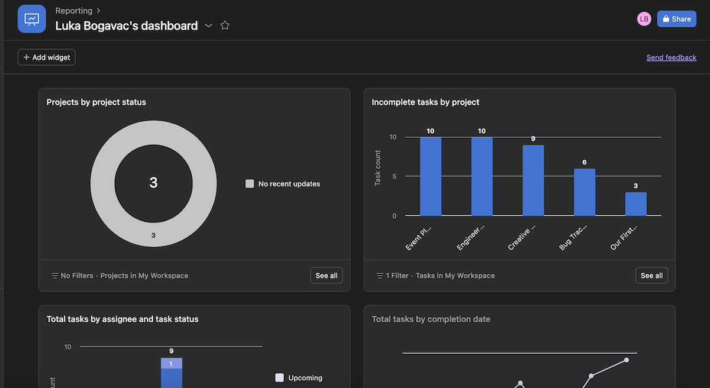The image size is (710, 388).
Task: Go to Reporting breadcrumb
Action: (x=74, y=11)
